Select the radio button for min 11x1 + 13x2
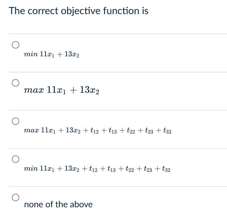The width and height of the screenshot is (227, 218). [16, 45]
